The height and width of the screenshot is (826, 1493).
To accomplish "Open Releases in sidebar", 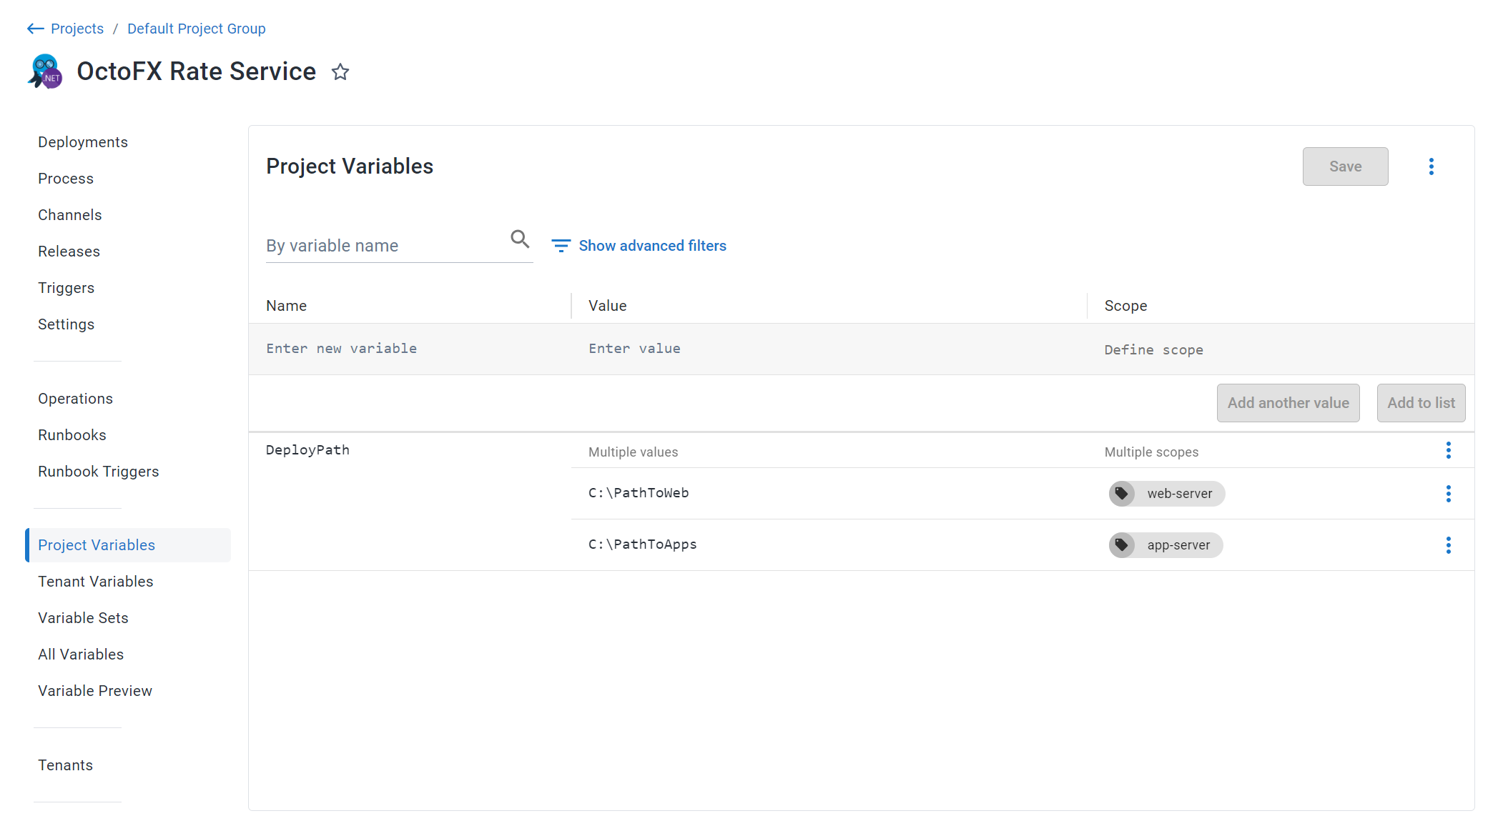I will 69,252.
